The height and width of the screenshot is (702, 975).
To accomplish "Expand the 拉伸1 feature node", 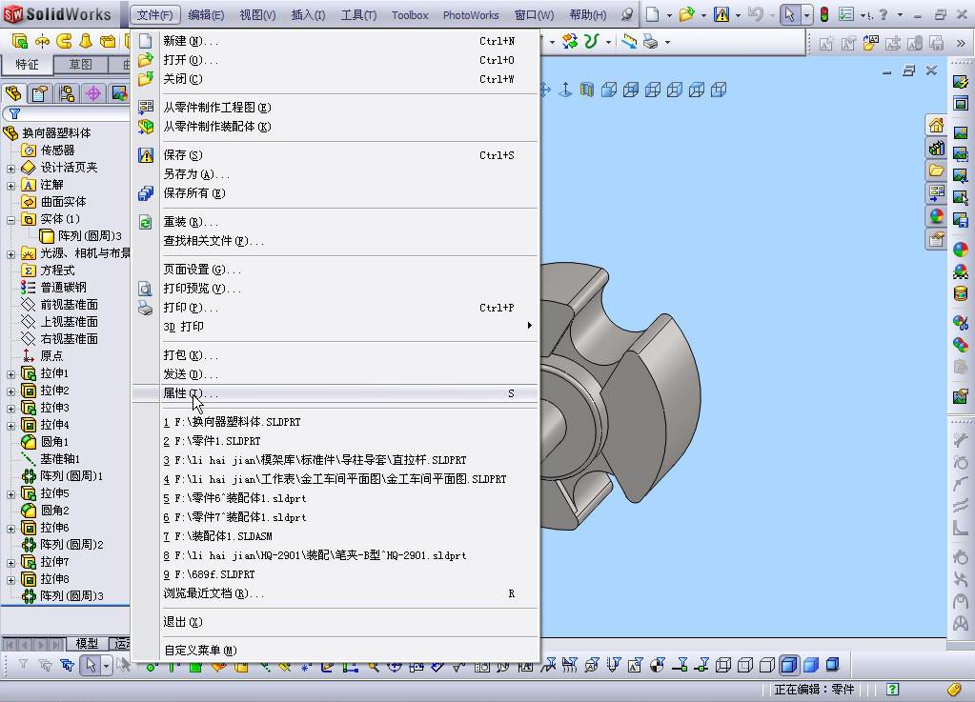I will click(10, 374).
